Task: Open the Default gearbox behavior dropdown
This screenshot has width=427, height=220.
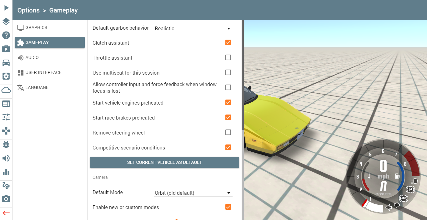Action: [x=193, y=28]
